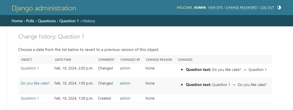Open Questions in the breadcrumb
The width and height of the screenshot is (293, 110).
47,21
